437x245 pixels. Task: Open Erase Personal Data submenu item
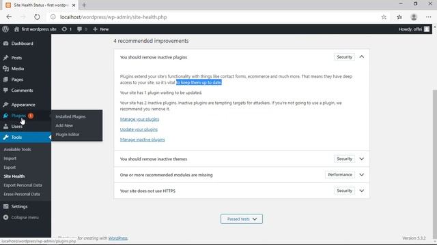(21, 194)
